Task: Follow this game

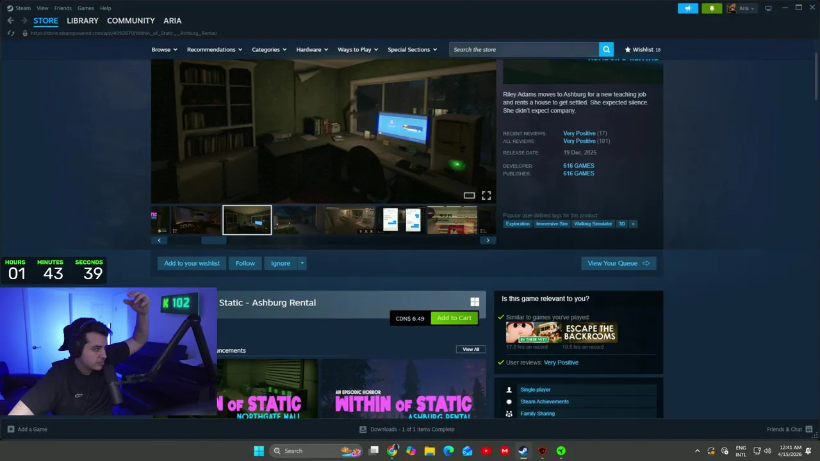Action: point(245,263)
